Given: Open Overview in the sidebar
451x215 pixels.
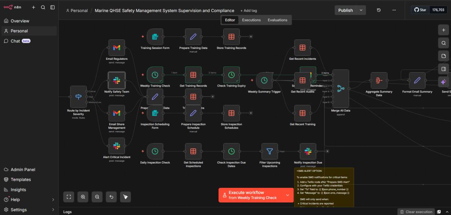Looking at the screenshot, I should pyautogui.click(x=29, y=21).
